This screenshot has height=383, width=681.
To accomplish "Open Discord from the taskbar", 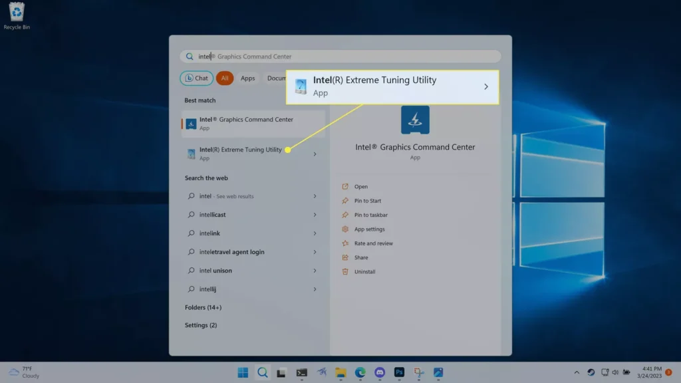I will click(x=380, y=372).
